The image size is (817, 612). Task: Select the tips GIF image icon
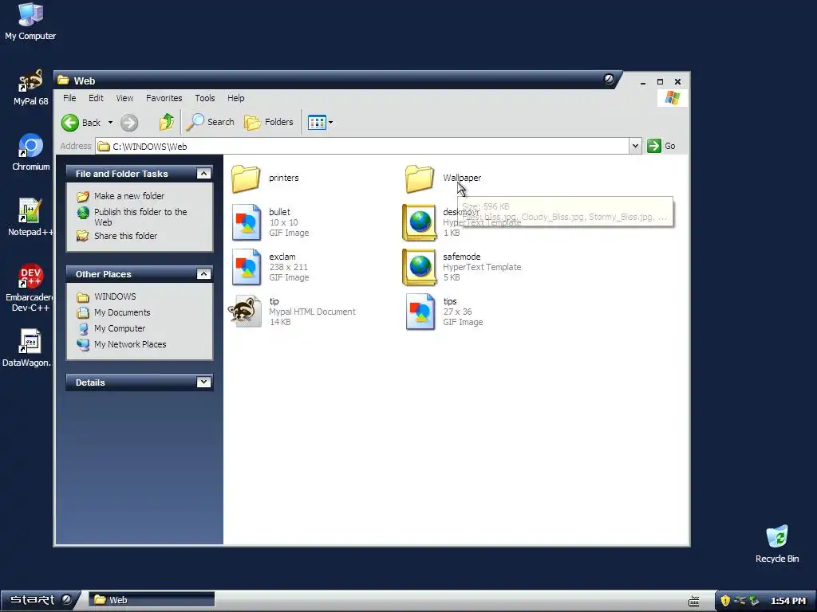[420, 312]
